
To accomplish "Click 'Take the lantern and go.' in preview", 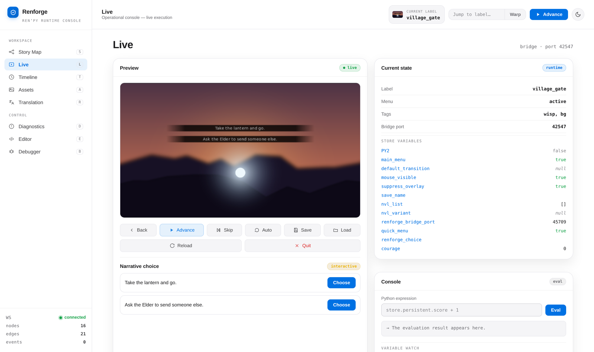I will (240, 128).
